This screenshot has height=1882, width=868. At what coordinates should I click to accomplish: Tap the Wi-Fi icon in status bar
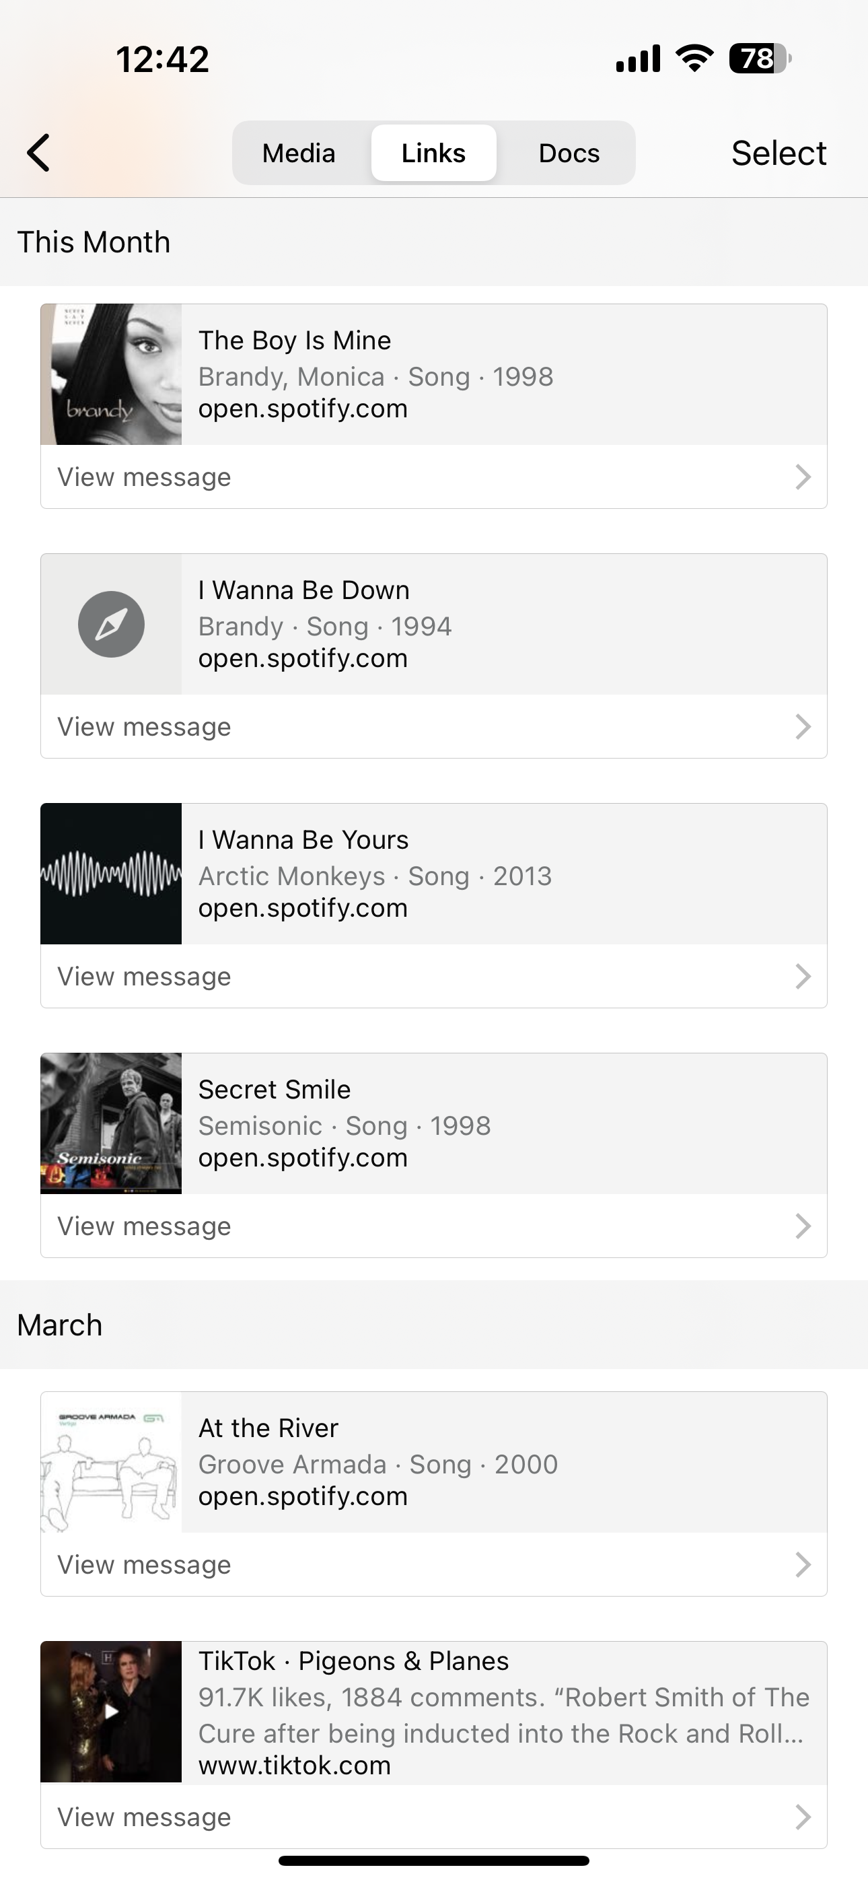pyautogui.click(x=694, y=59)
